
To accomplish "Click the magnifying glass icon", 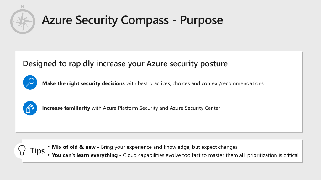I will (30, 82).
